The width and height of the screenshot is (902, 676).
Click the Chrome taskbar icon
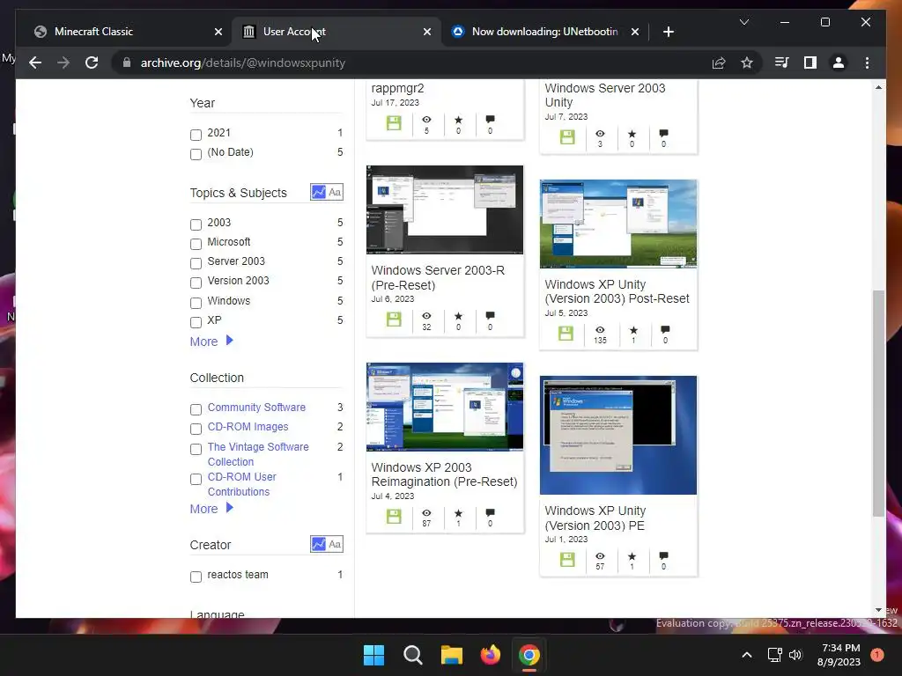click(529, 655)
